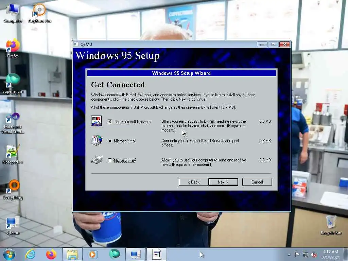Check the Microsoft Fax checkbox

pyautogui.click(x=110, y=160)
